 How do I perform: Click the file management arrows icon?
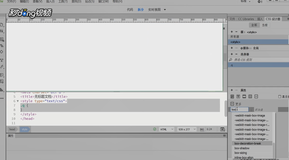(x=2, y=31)
